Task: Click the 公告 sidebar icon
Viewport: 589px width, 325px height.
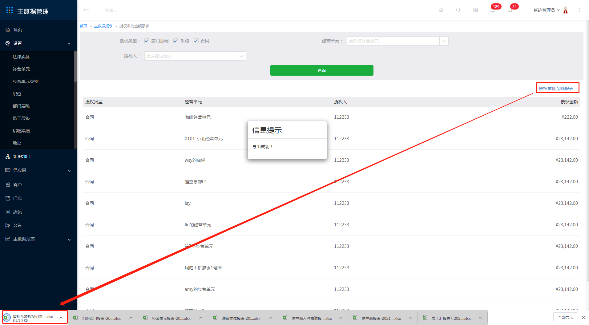Action: pos(8,225)
